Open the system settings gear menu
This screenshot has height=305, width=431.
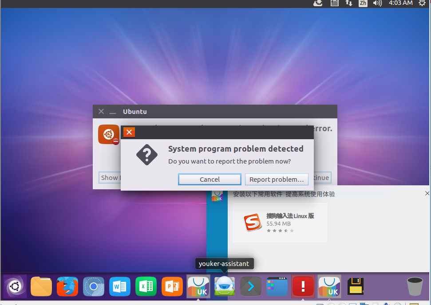tap(422, 4)
